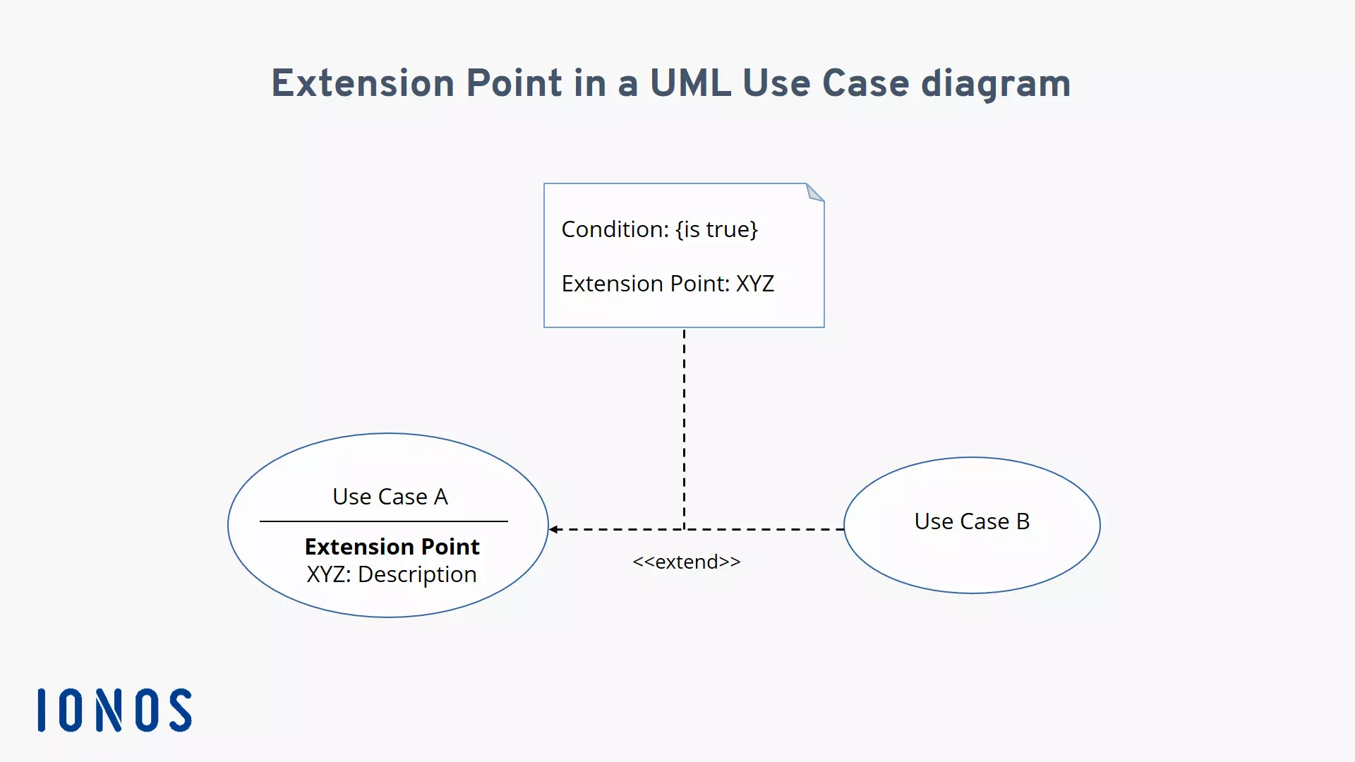
Task: Click the <<extend>> stereotype label
Action: (686, 561)
